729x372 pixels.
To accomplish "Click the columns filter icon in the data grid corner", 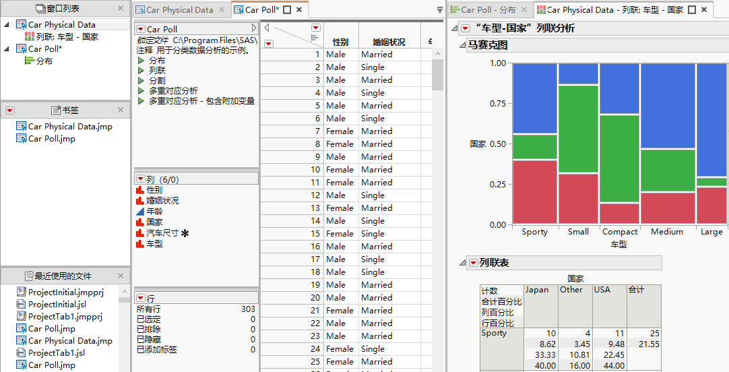I will (x=315, y=37).
